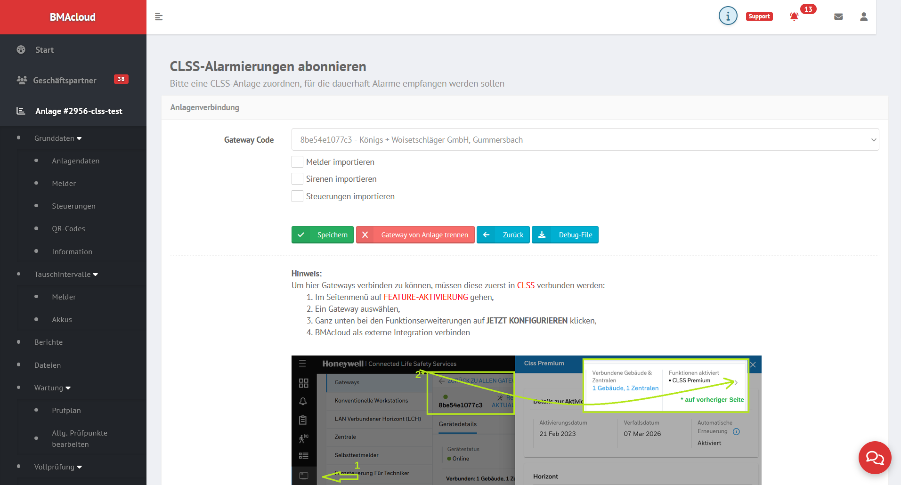Click the Geschäftspartner people icon
901x485 pixels.
coord(22,80)
